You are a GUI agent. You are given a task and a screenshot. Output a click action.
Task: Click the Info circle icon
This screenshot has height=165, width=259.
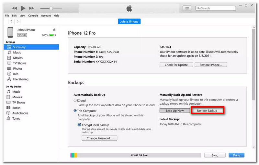click(9, 74)
